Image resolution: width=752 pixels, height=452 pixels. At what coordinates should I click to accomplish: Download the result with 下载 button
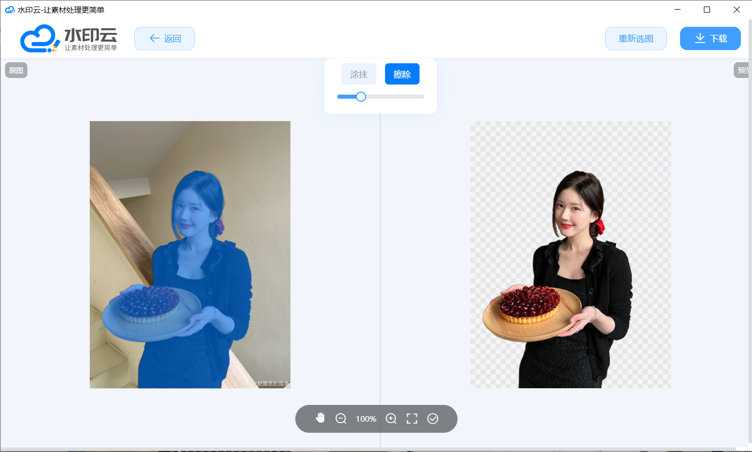(710, 38)
